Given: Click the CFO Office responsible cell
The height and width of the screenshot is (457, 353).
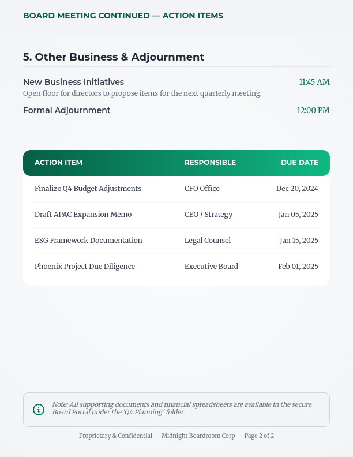Looking at the screenshot, I should click(x=202, y=189).
